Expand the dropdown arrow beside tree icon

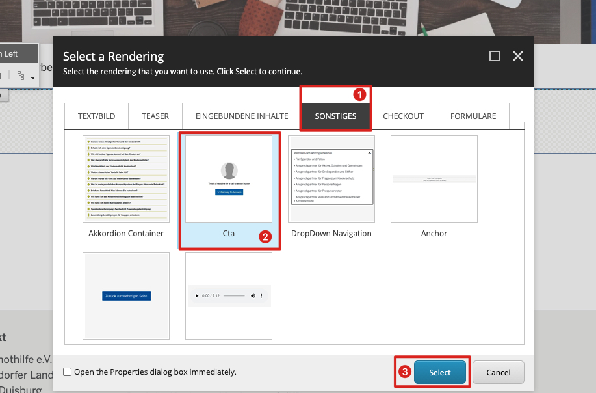[x=33, y=78]
